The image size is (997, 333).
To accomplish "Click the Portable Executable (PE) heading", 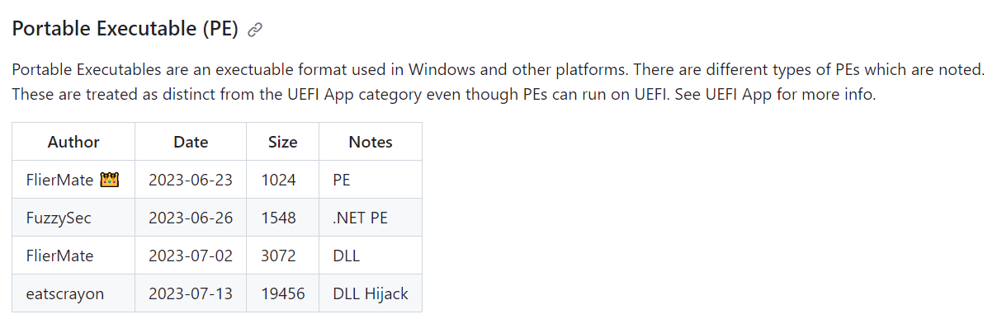I will click(x=125, y=30).
